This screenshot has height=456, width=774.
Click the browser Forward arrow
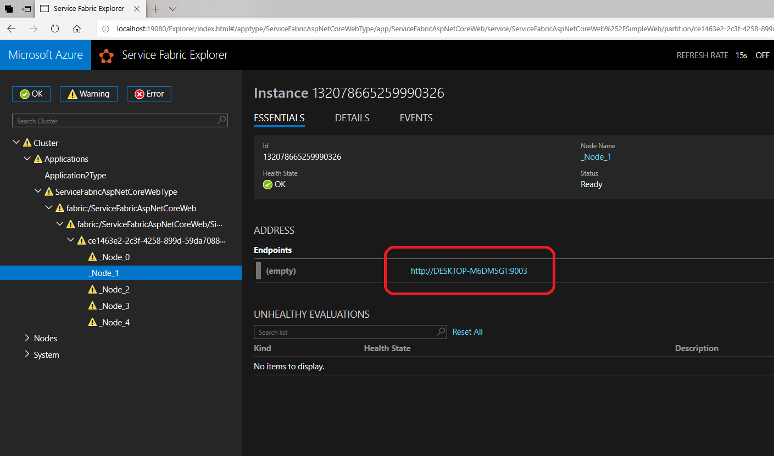33,29
